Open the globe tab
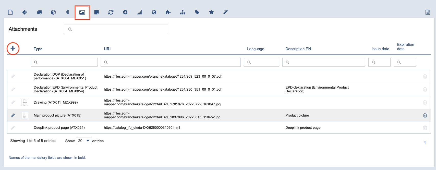This screenshot has height=170, width=436. coord(154,12)
